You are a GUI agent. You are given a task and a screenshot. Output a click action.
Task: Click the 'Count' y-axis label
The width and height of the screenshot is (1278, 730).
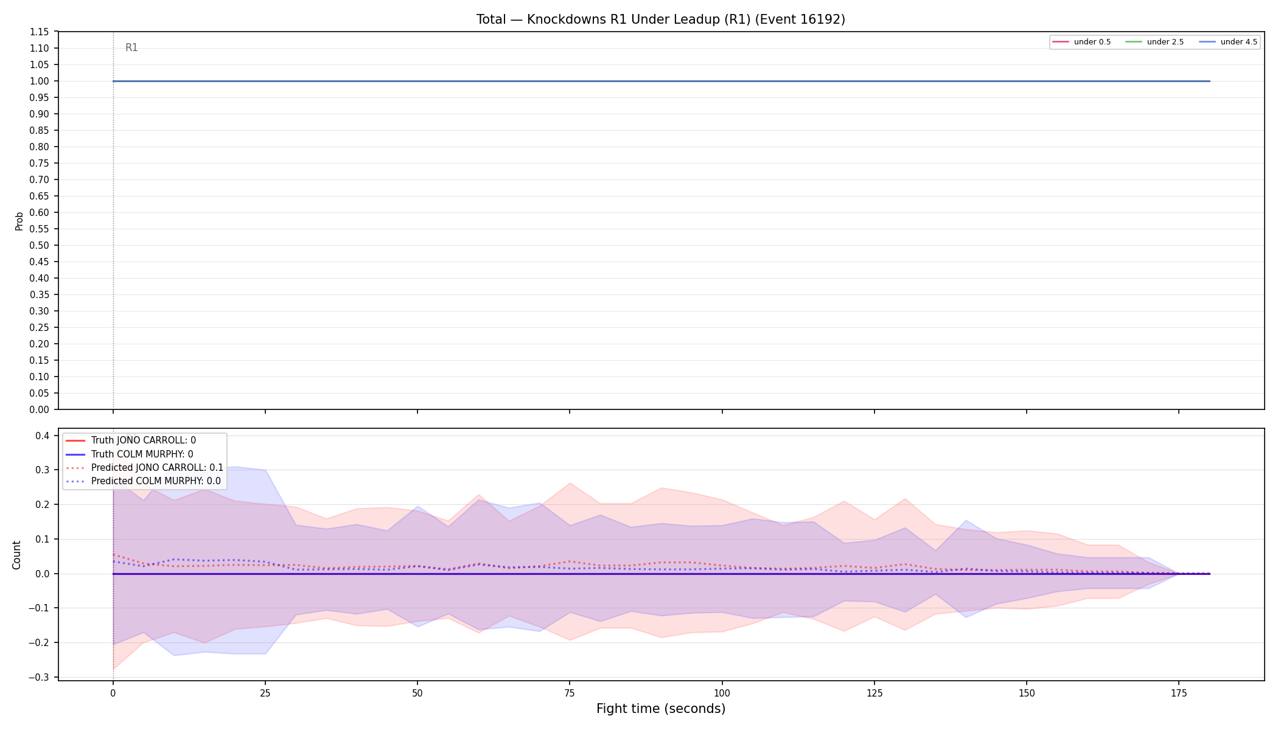[16, 555]
